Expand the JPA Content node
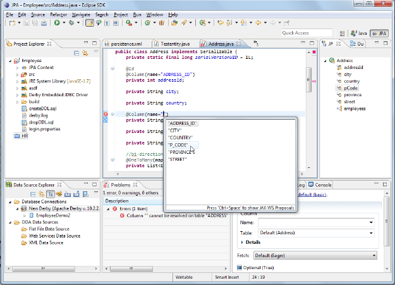Viewport: 395px width, 285px height. pos(18,68)
